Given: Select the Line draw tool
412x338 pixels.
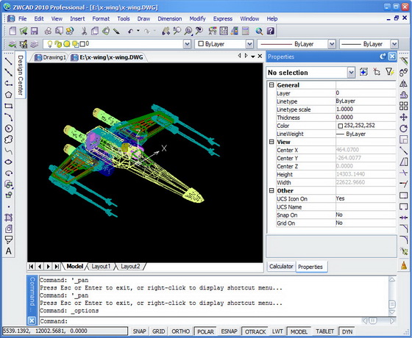Looking at the screenshot, I should pos(8,61).
